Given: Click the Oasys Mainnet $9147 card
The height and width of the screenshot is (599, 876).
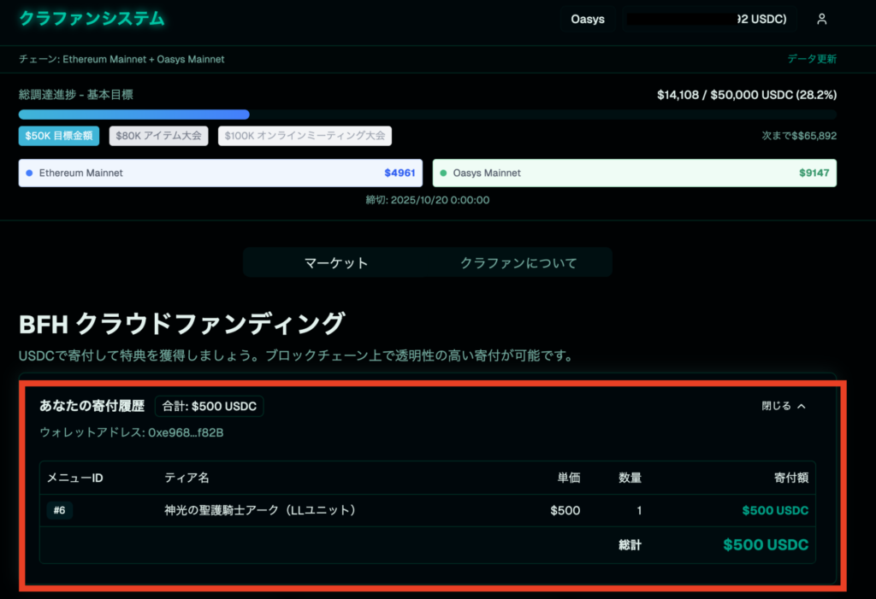Looking at the screenshot, I should pyautogui.click(x=634, y=173).
